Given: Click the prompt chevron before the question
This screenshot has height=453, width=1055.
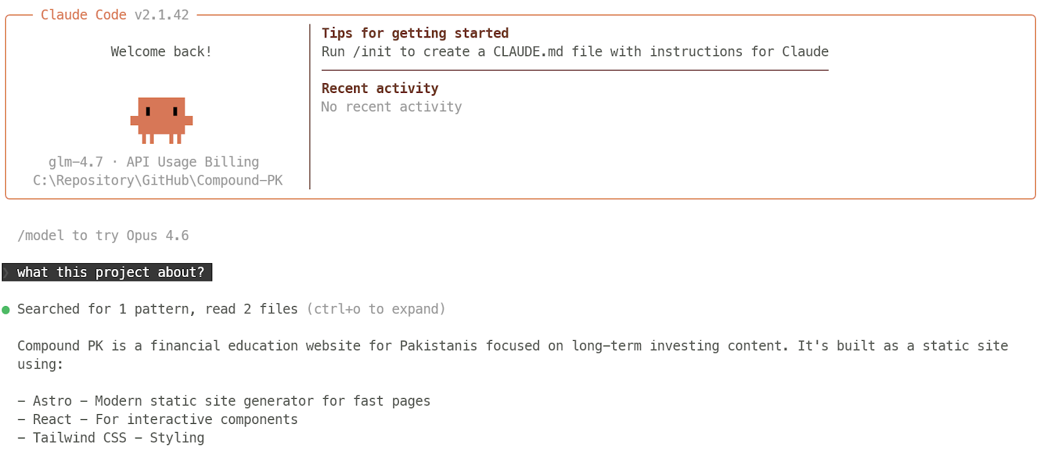Looking at the screenshot, I should tap(7, 272).
